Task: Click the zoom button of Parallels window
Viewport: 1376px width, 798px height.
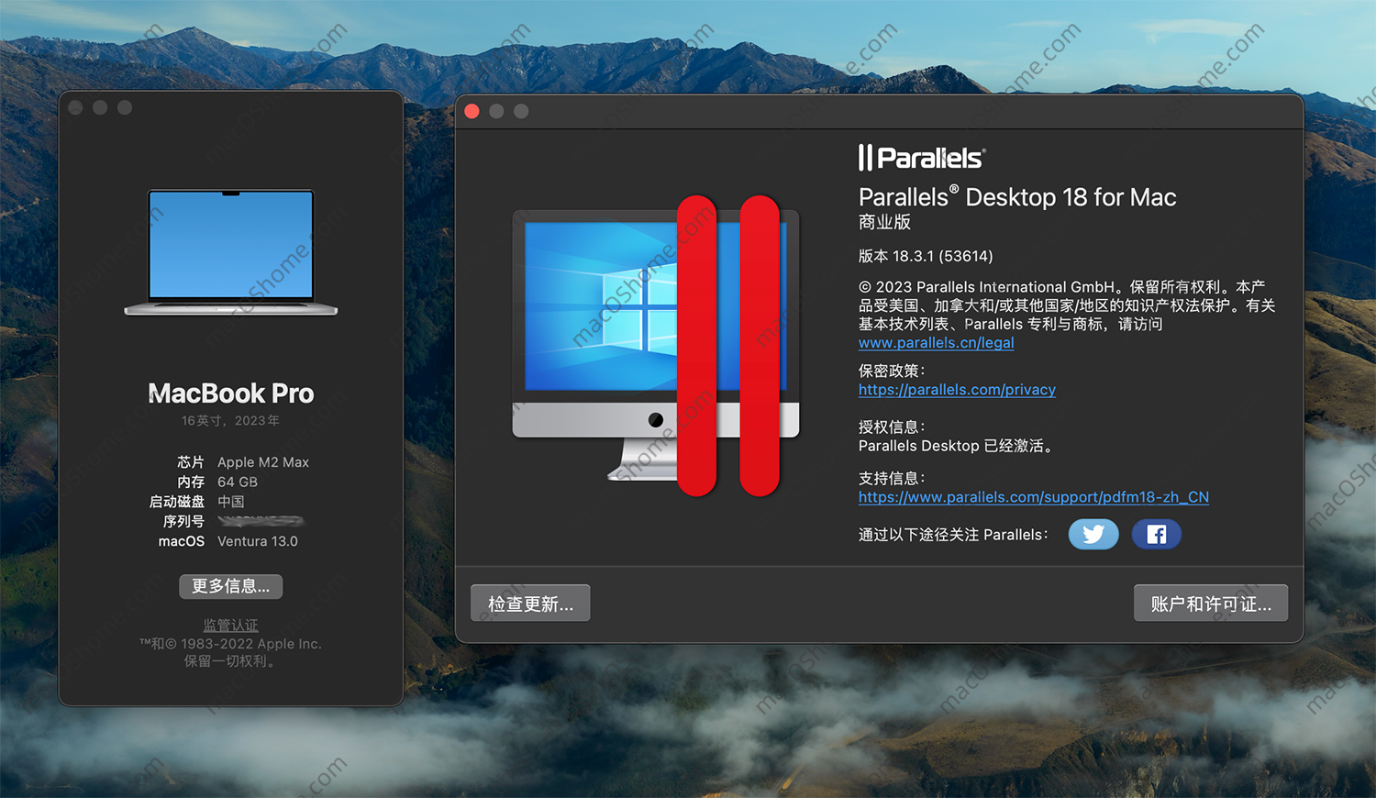Action: tap(521, 111)
